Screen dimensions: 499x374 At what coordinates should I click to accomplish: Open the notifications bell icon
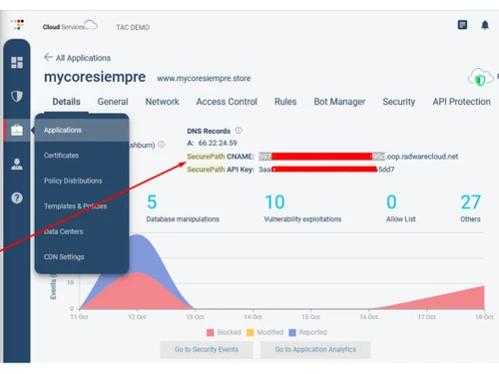point(485,25)
